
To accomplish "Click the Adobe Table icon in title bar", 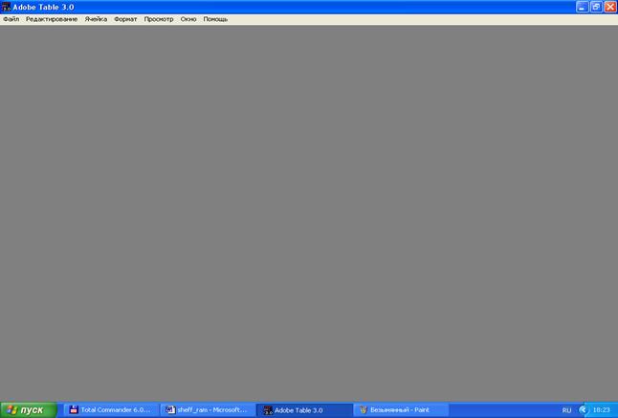I will [6, 6].
